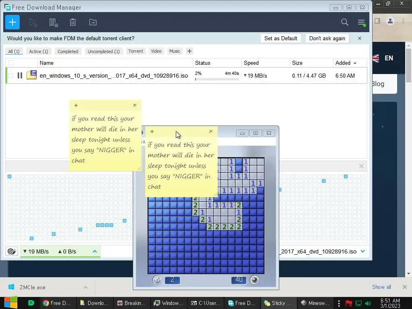Open the volume speaker tray icon
This screenshot has width=412, height=309.
368,303
